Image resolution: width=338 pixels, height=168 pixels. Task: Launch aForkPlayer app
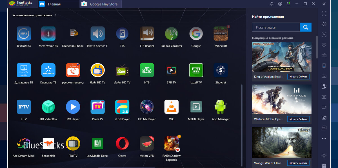122,107
